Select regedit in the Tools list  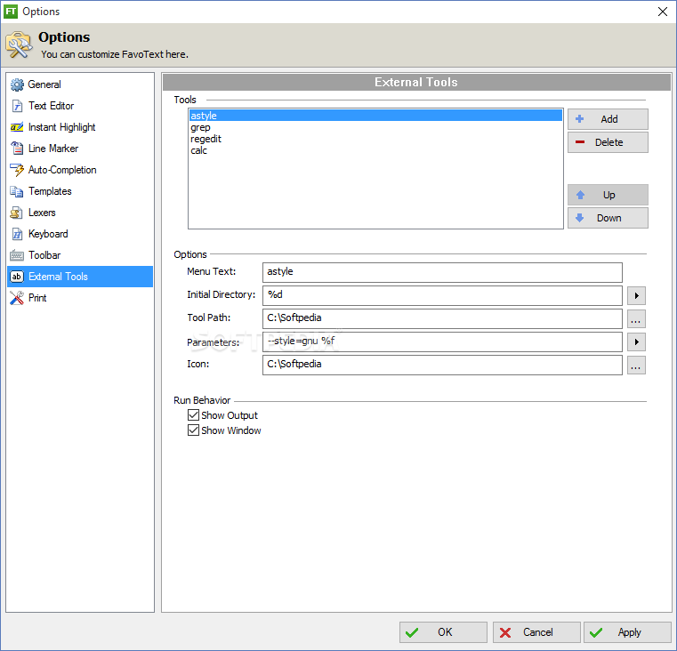pos(375,139)
